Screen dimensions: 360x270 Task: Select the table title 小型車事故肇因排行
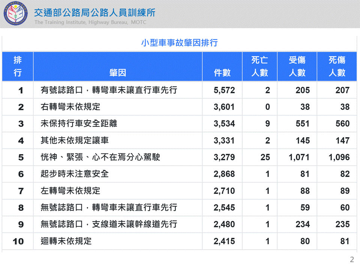coord(179,43)
